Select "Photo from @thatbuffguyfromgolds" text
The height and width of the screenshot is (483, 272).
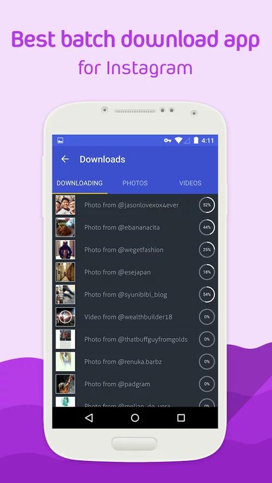point(135,340)
